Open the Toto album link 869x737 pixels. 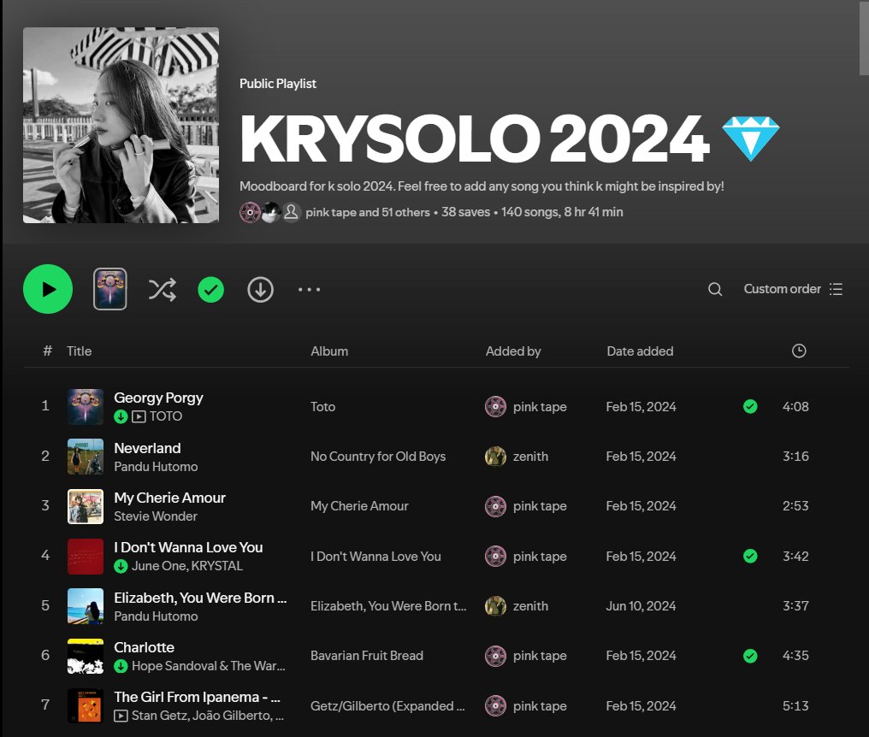322,407
